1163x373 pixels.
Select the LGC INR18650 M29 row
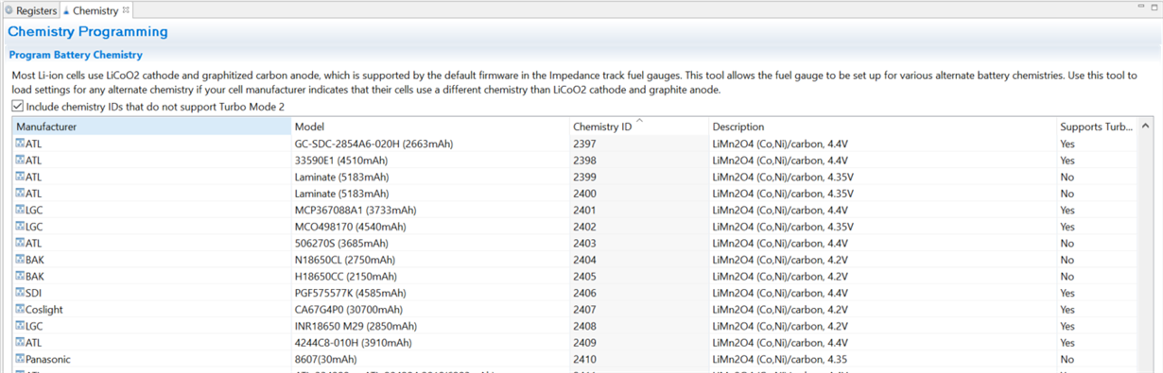(x=575, y=326)
